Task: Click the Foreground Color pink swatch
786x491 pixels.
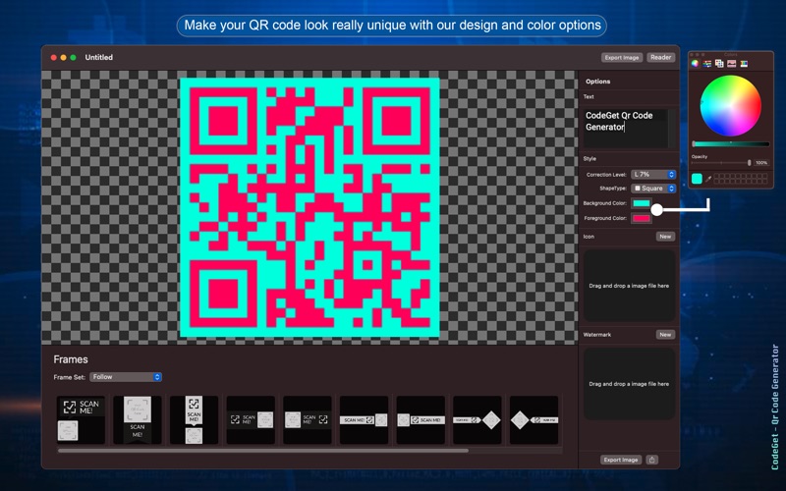Action: (642, 218)
